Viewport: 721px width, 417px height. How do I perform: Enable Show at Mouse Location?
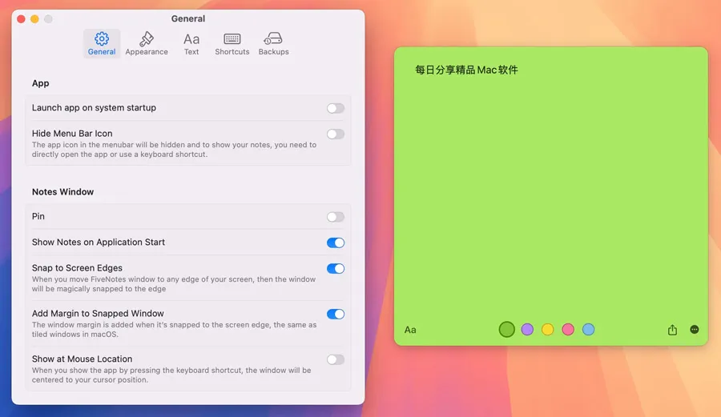click(x=336, y=359)
